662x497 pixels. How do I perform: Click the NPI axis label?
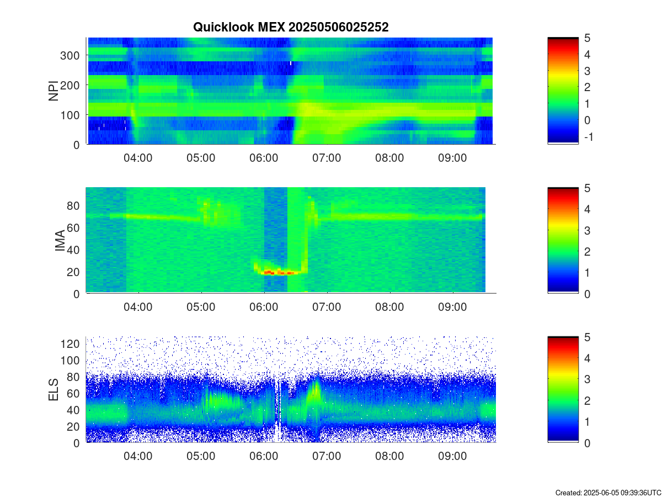(x=54, y=91)
